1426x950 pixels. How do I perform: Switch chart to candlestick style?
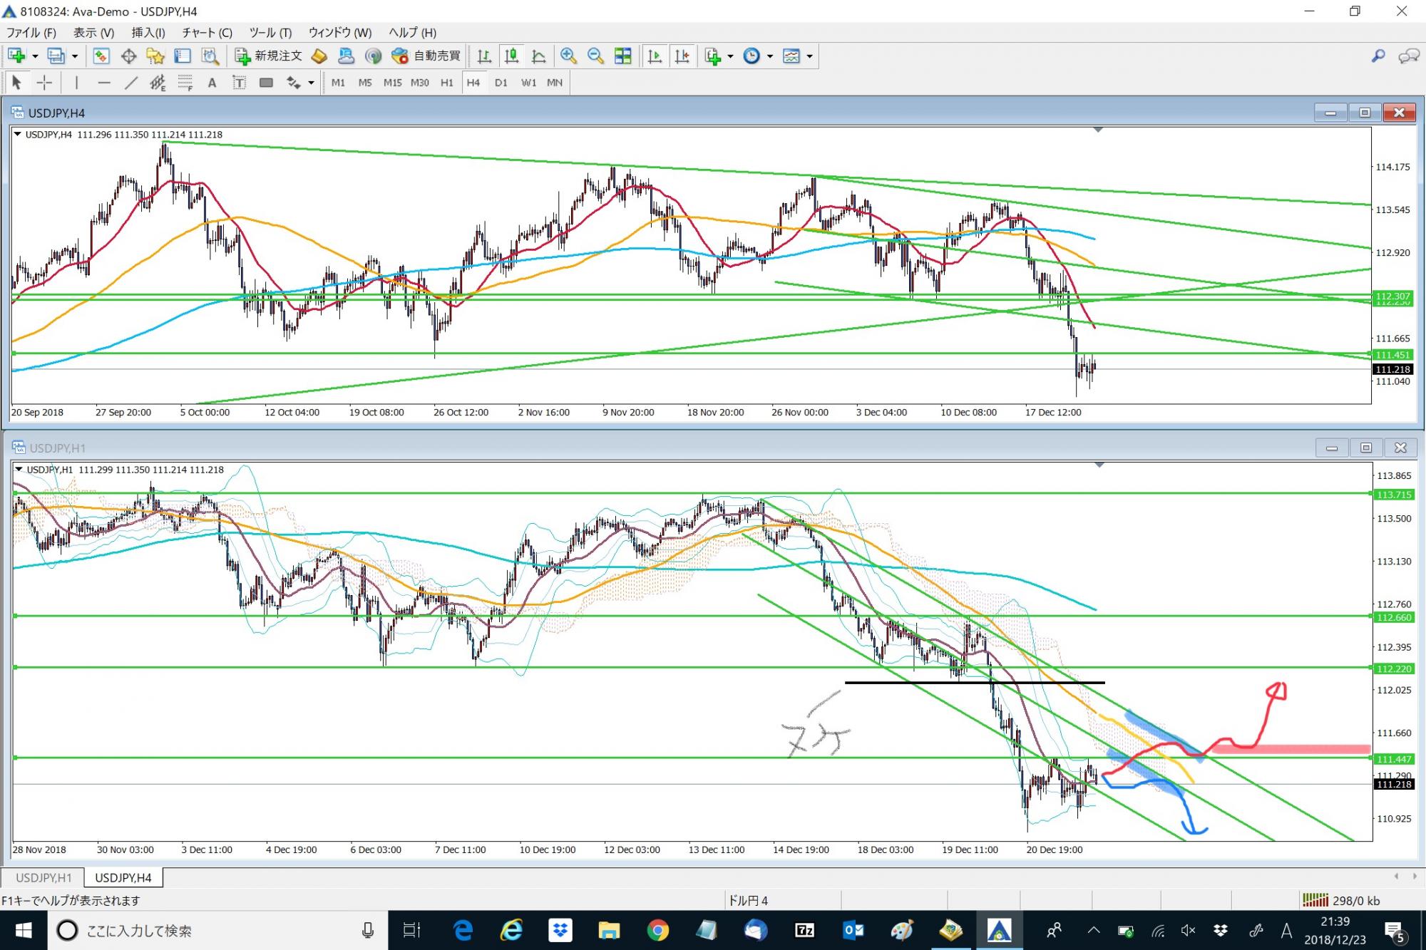511,56
